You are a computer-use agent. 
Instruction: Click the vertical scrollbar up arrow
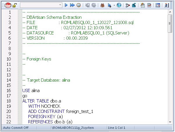coord(170,12)
